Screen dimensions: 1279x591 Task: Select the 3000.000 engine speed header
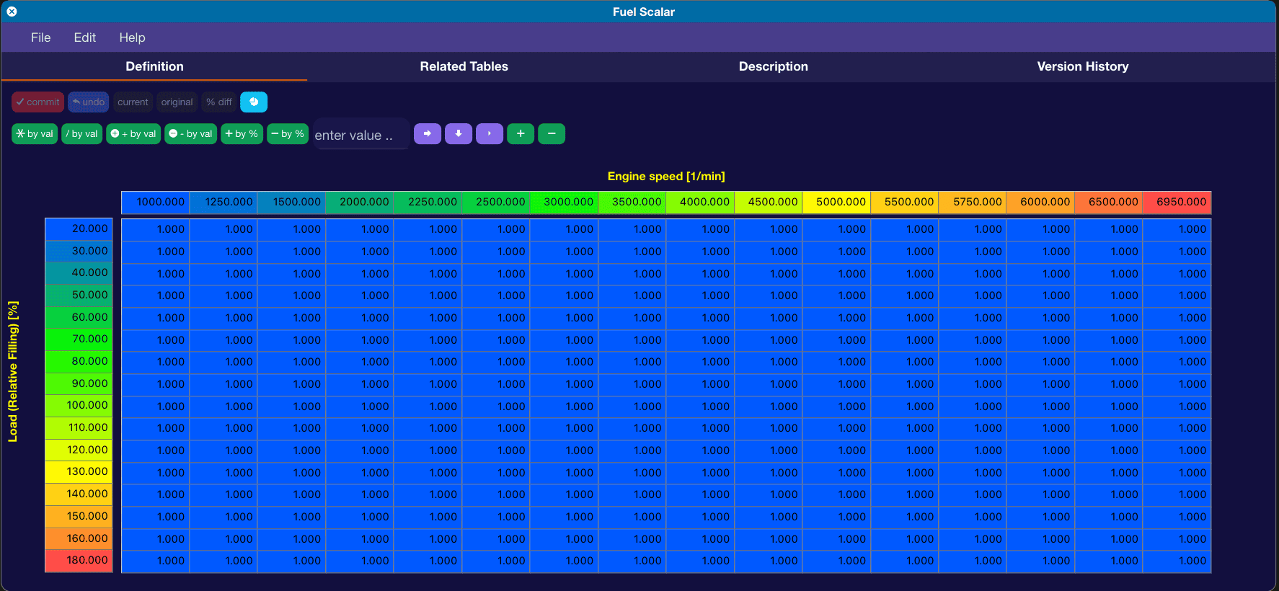click(x=564, y=202)
